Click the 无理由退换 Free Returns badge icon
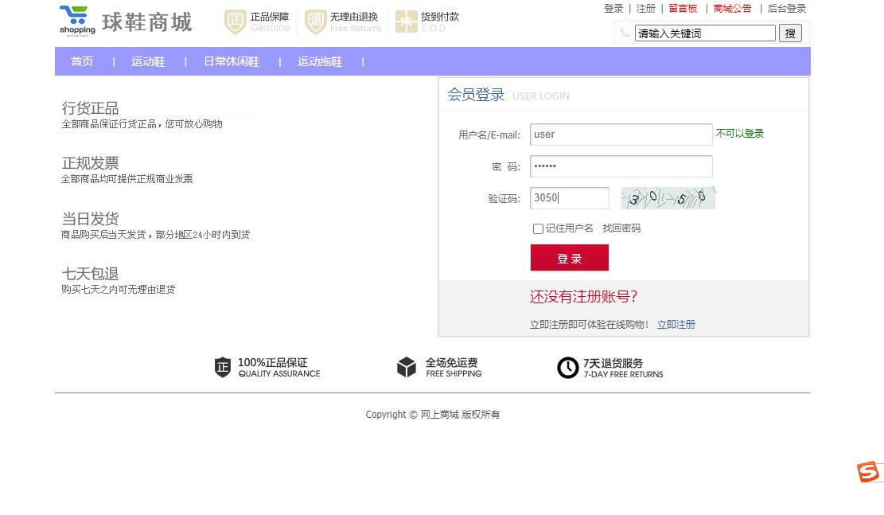 (315, 21)
